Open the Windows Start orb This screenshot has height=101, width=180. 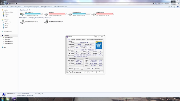[3, 99]
